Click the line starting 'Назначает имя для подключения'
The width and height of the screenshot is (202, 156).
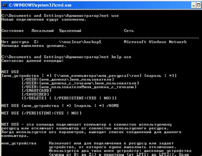click(111, 143)
